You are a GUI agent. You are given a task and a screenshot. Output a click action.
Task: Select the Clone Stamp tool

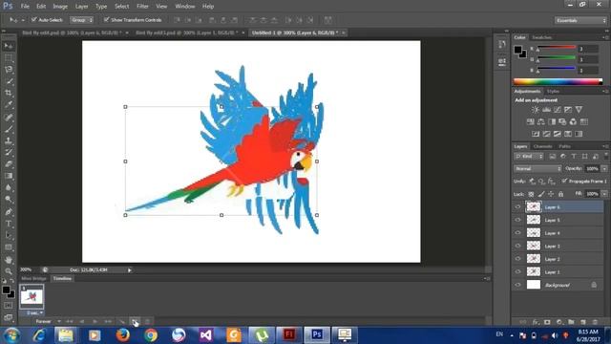click(x=9, y=140)
